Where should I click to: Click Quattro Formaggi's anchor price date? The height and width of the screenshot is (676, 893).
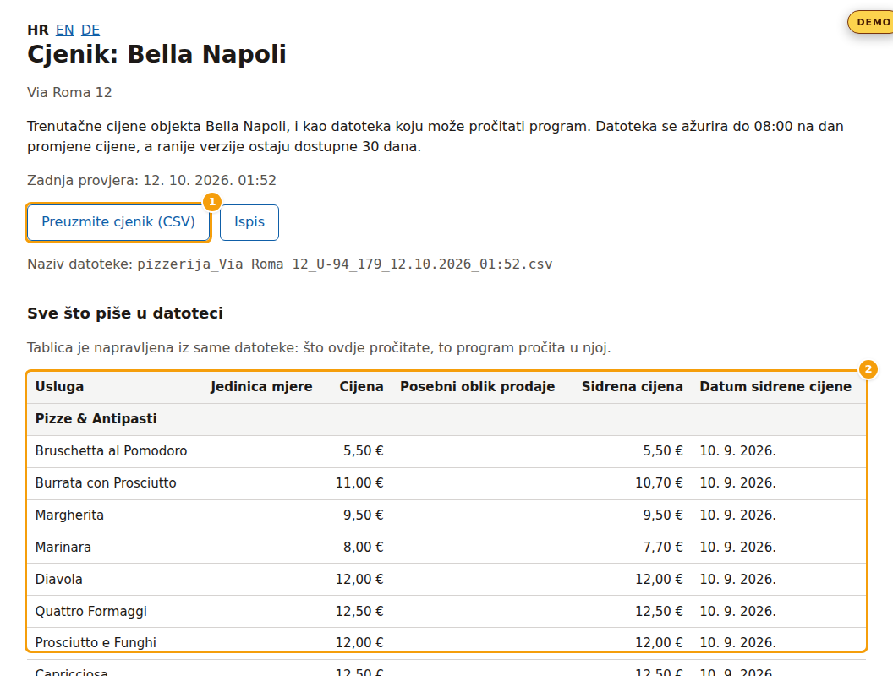tap(737, 612)
